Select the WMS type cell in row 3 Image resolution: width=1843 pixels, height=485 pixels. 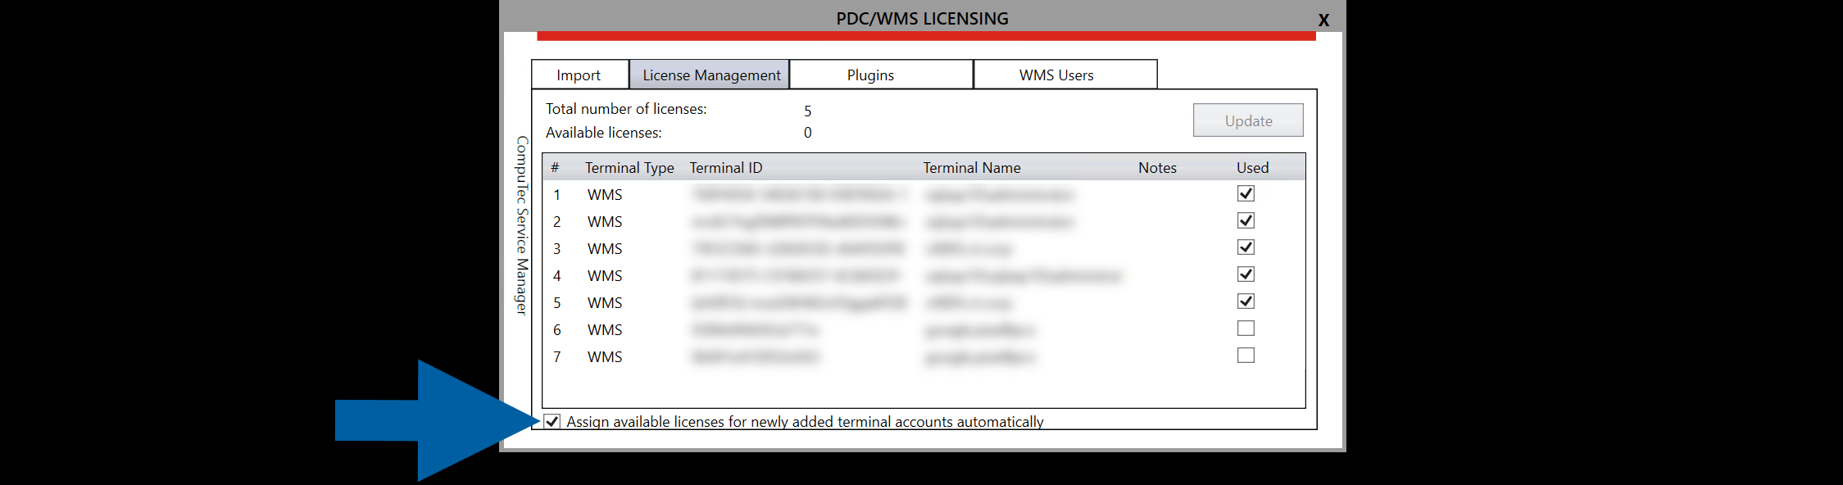pyautogui.click(x=605, y=249)
